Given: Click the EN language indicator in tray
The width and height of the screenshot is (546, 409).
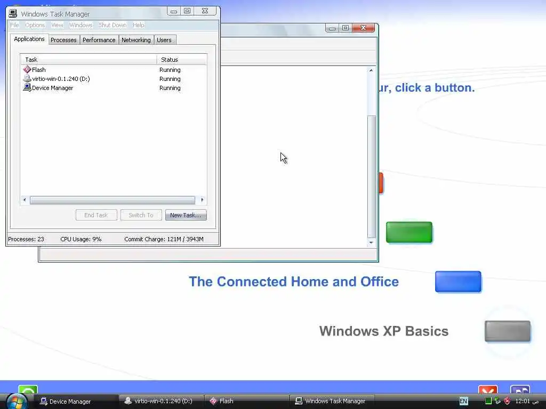Looking at the screenshot, I should (x=463, y=401).
